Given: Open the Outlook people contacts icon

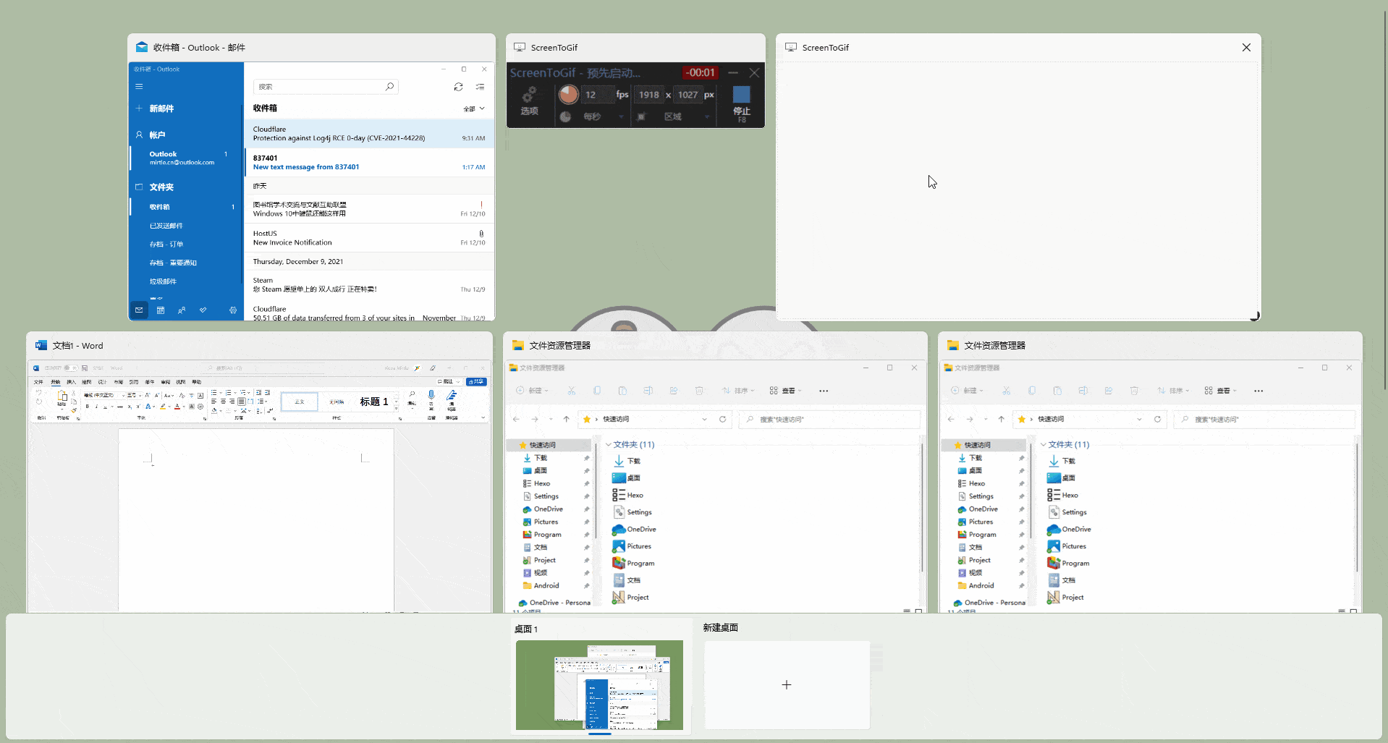Looking at the screenshot, I should (x=182, y=310).
